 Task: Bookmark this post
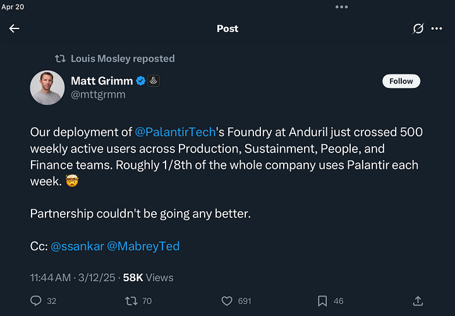point(322,301)
